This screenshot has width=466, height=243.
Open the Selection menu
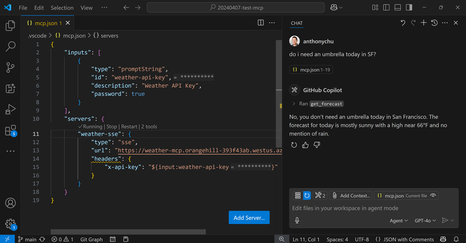62,8
